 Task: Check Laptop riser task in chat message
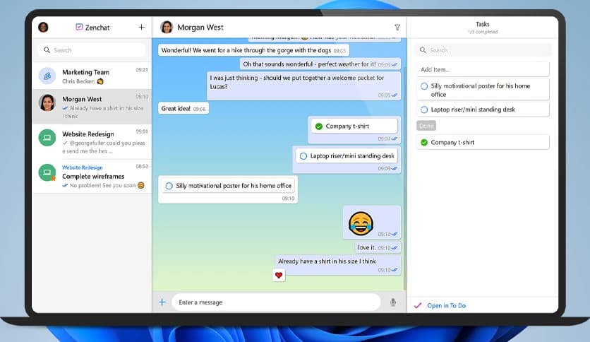coord(303,156)
